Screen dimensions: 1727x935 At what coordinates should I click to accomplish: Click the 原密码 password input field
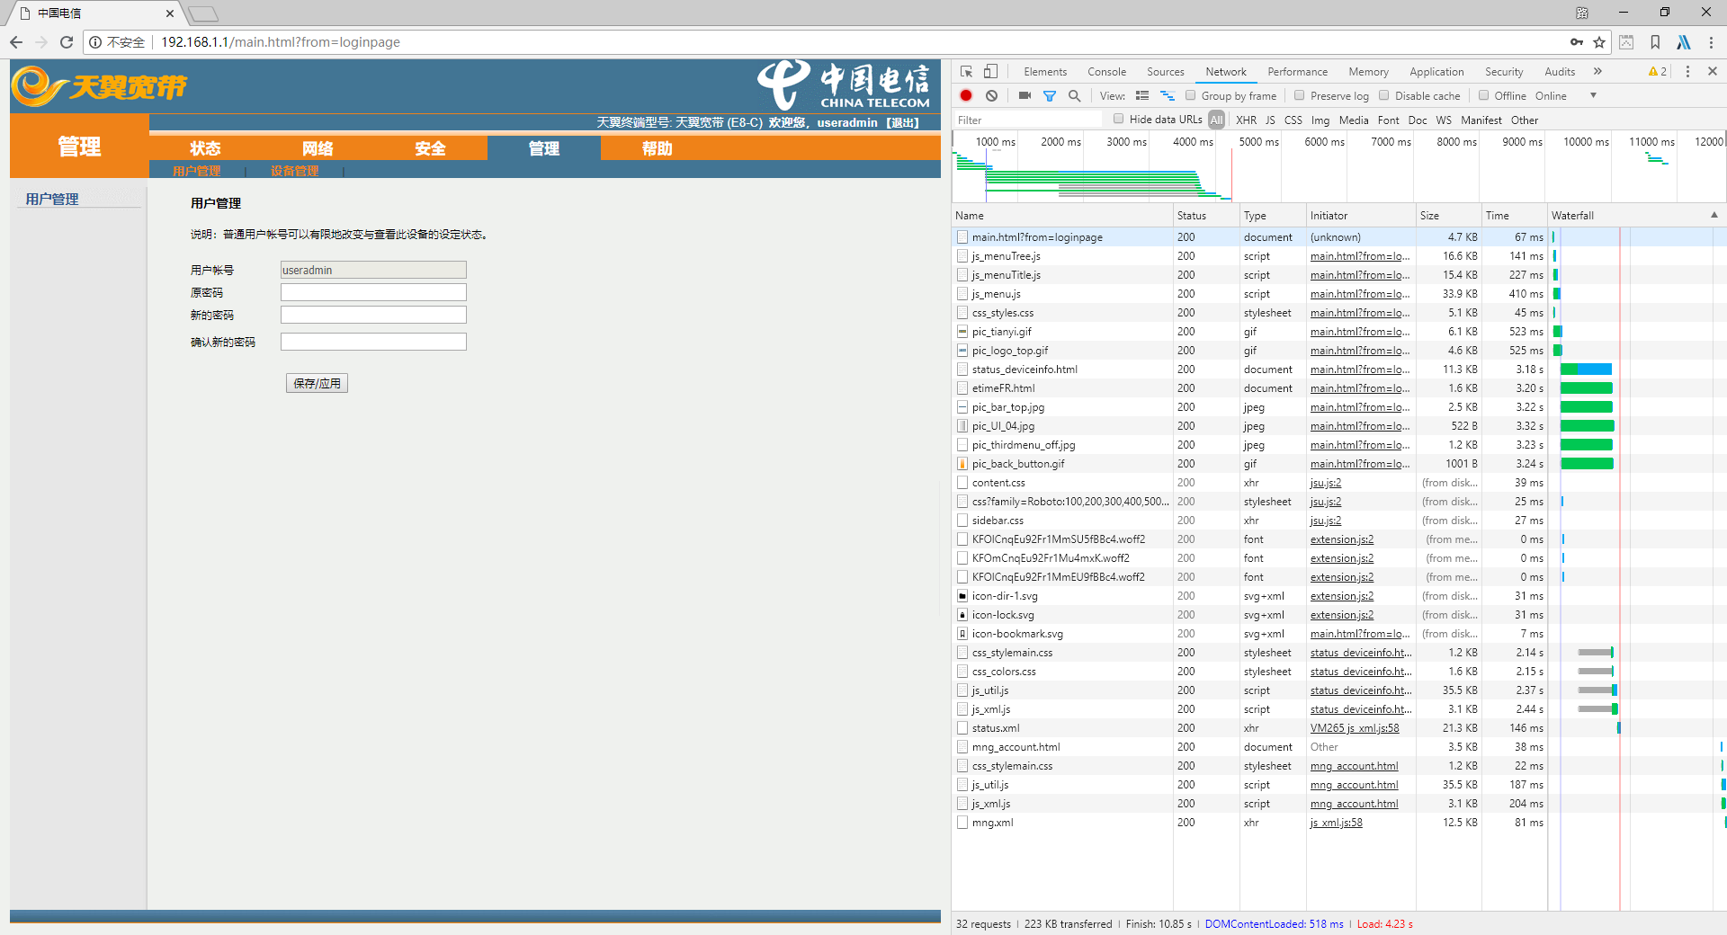(373, 292)
